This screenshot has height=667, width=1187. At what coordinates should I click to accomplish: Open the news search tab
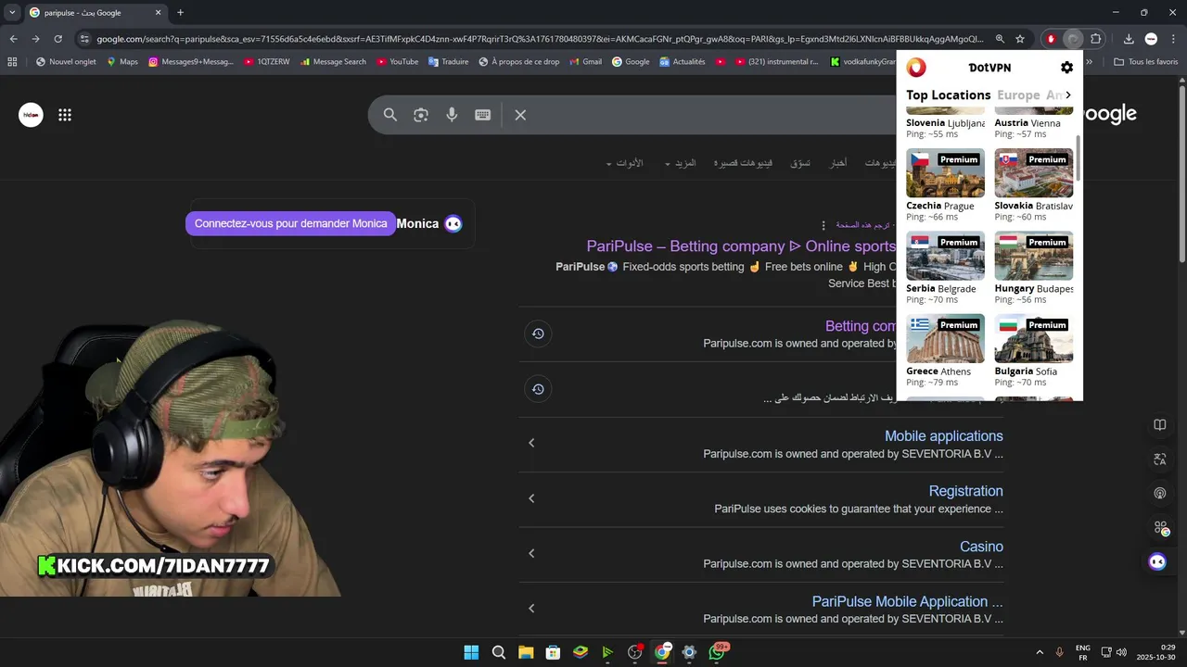838,163
